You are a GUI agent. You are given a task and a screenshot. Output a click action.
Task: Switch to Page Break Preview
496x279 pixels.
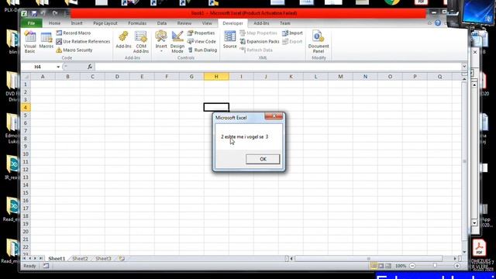(388, 266)
